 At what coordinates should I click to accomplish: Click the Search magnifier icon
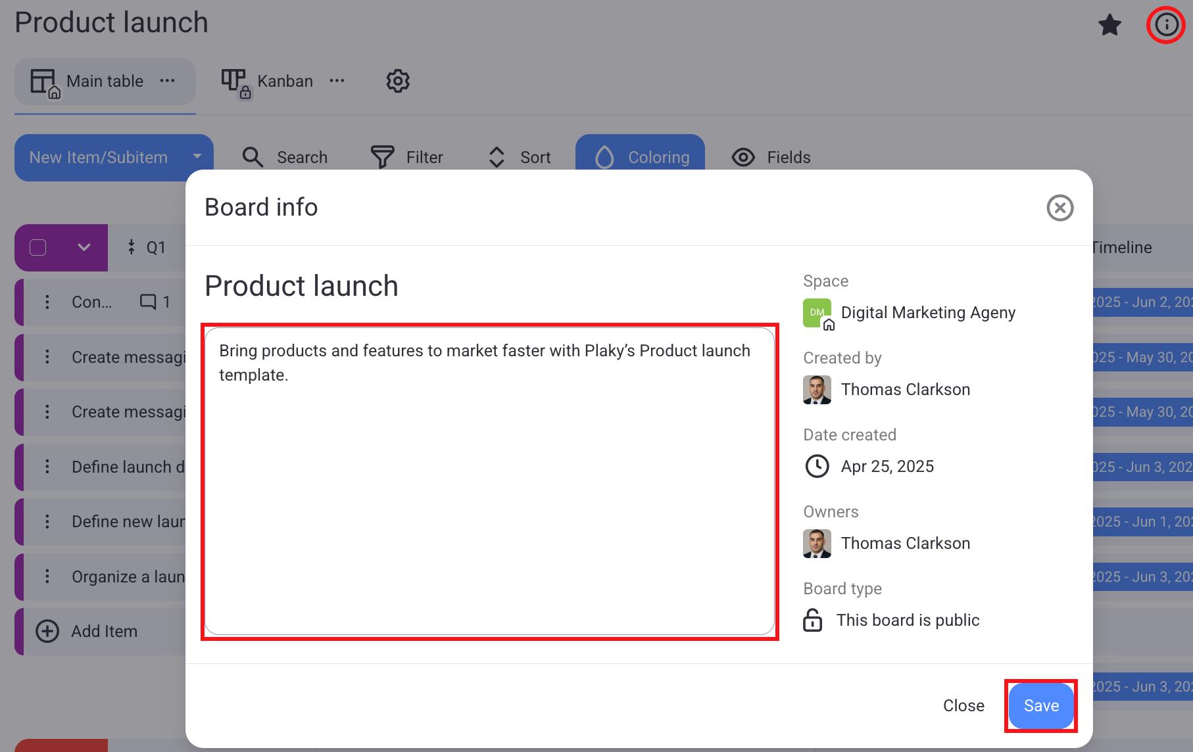pos(253,157)
